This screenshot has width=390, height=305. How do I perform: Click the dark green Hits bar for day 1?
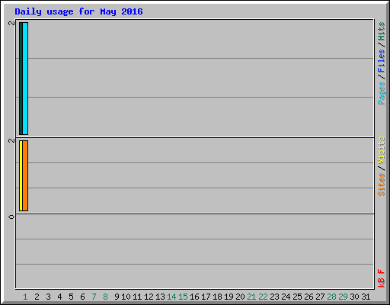20,79
